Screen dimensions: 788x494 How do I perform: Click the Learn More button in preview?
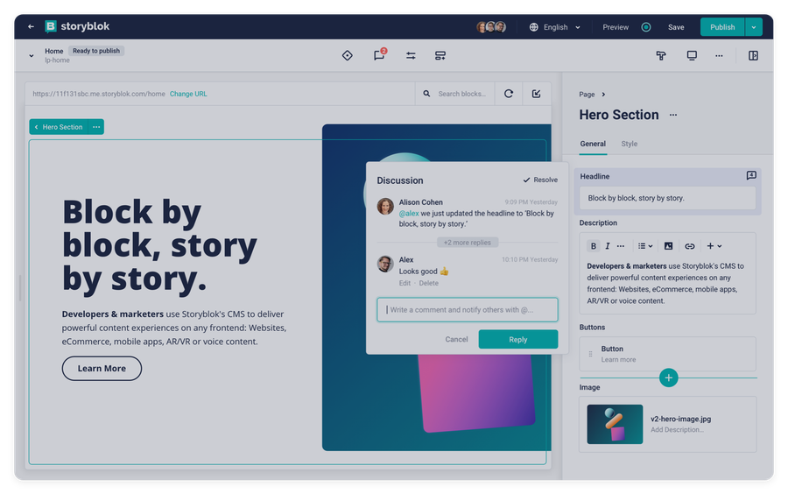click(102, 369)
